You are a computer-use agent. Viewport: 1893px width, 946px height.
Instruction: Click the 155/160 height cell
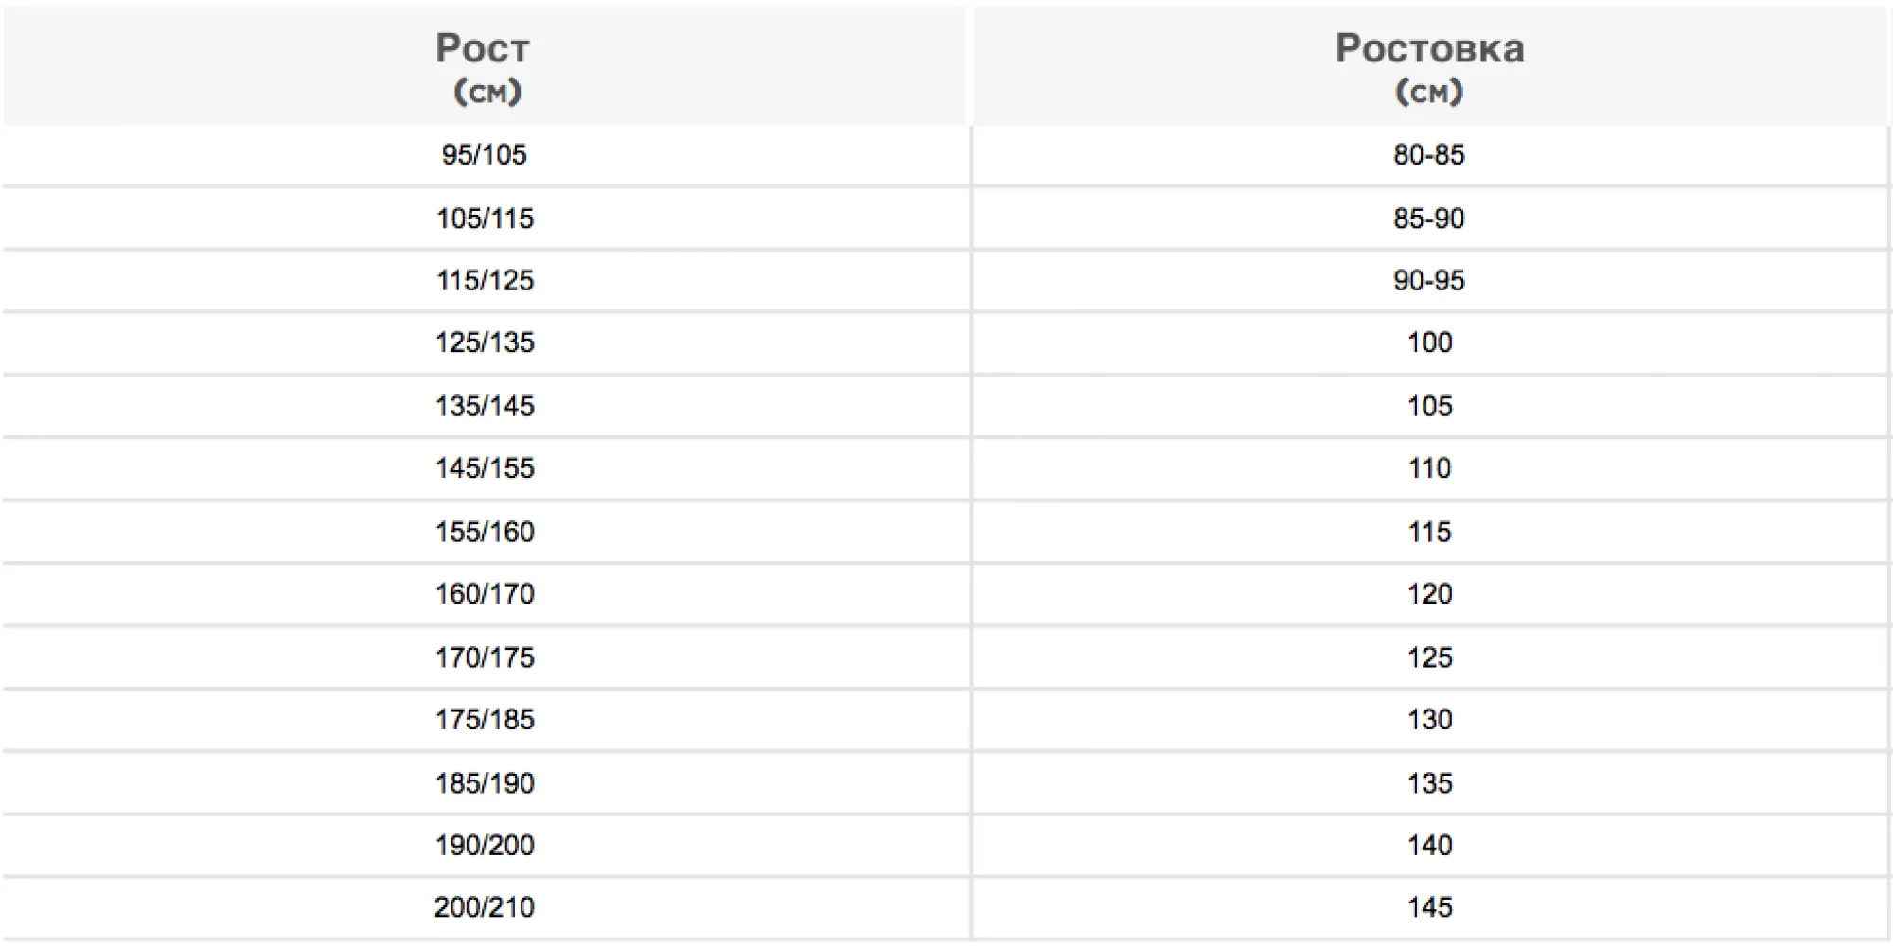[x=485, y=532]
